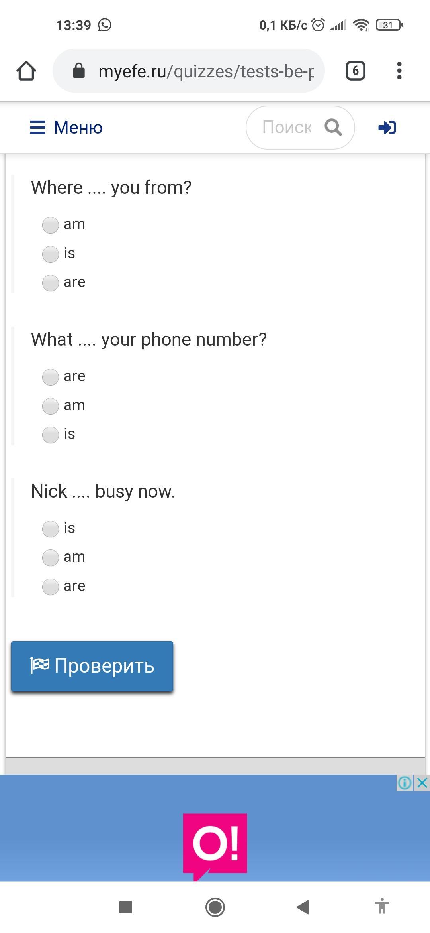Click the sign-in arrow icon
Image resolution: width=430 pixels, height=933 pixels.
(387, 128)
